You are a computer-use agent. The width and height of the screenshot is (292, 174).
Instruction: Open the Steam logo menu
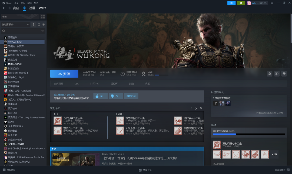click(7, 3)
